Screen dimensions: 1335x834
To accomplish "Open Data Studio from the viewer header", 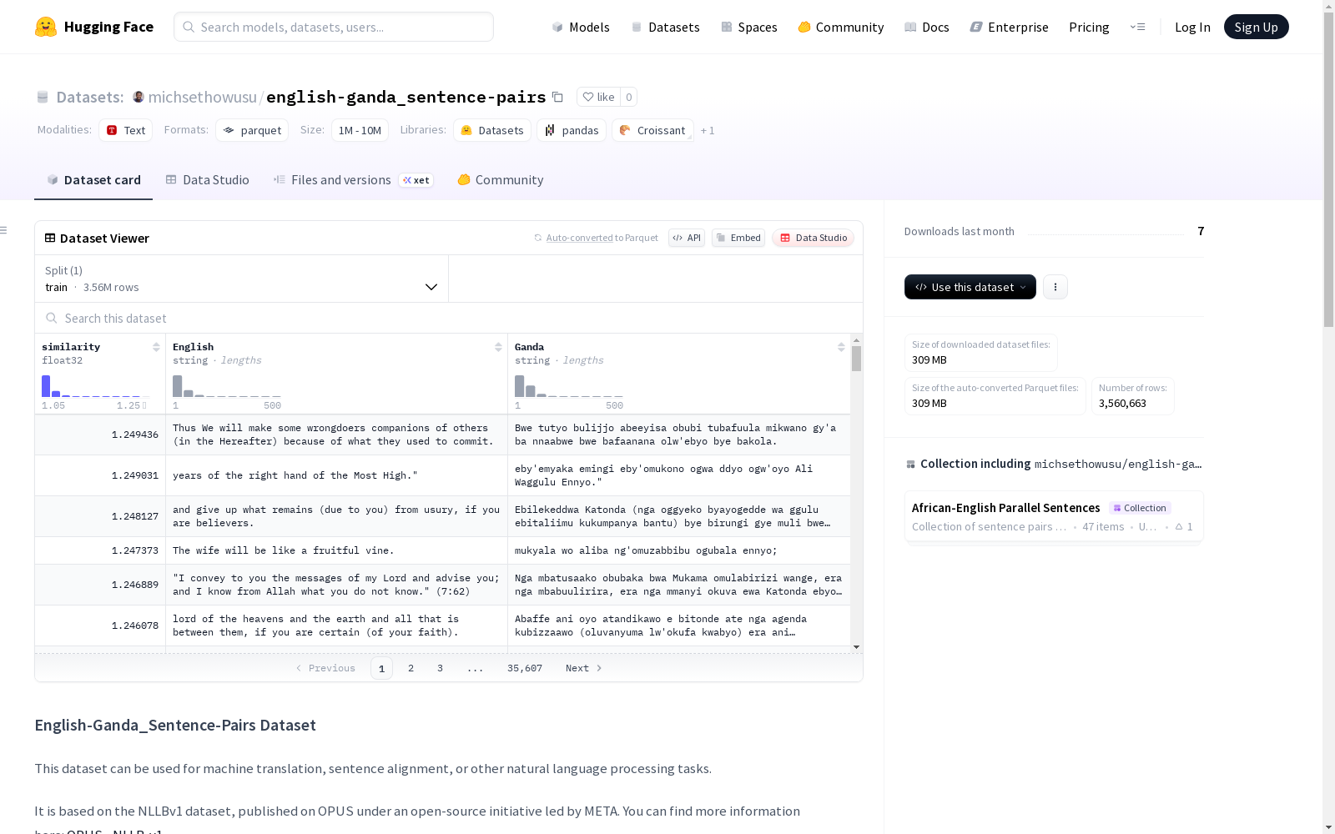I will (813, 238).
